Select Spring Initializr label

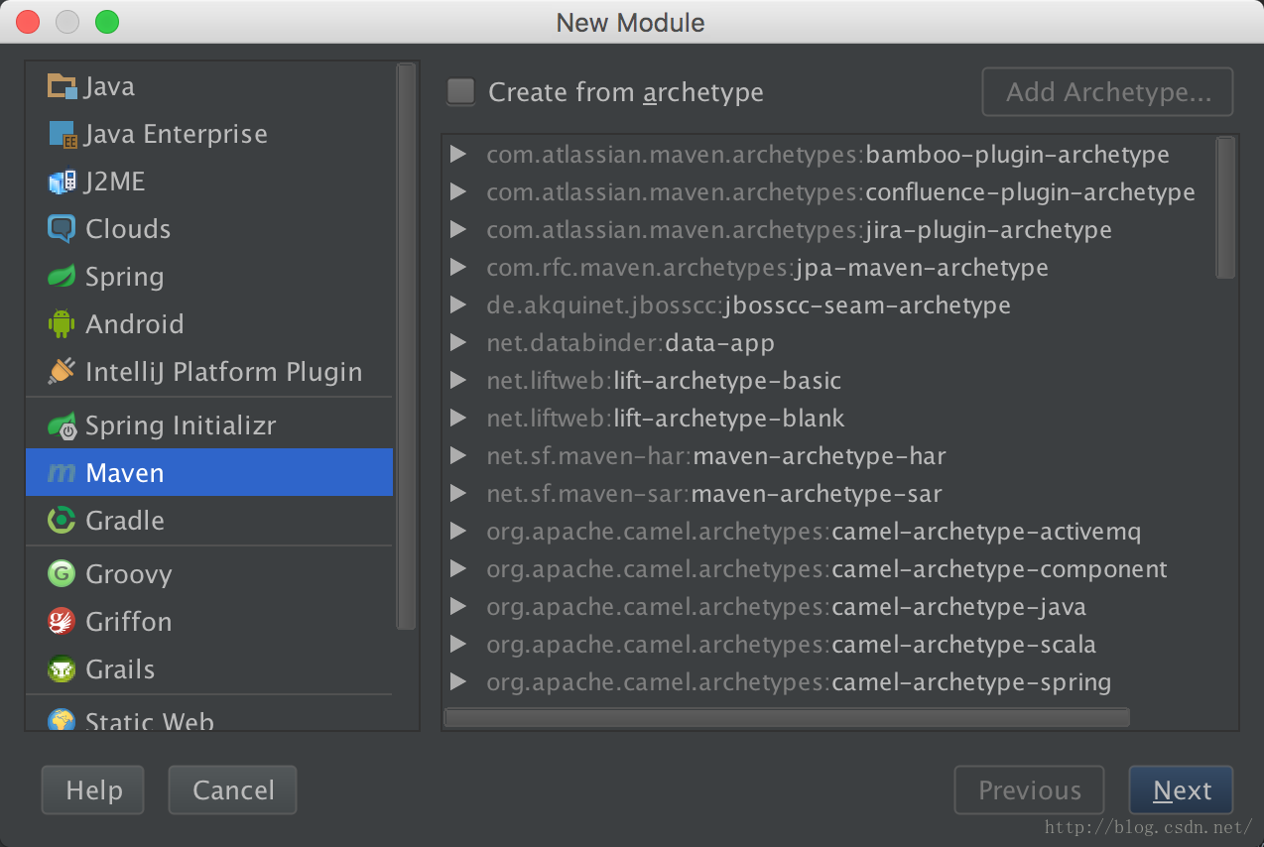pyautogui.click(x=181, y=425)
